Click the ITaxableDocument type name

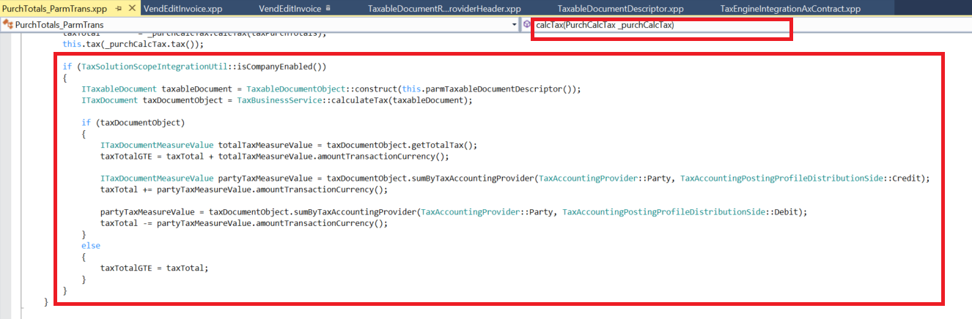pyautogui.click(x=119, y=89)
